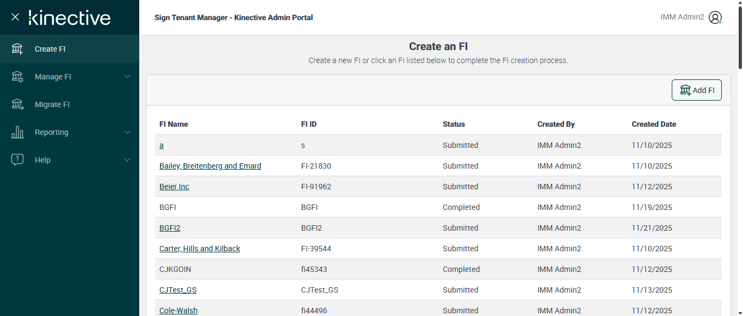Expand the Help submenu chevron

click(127, 160)
